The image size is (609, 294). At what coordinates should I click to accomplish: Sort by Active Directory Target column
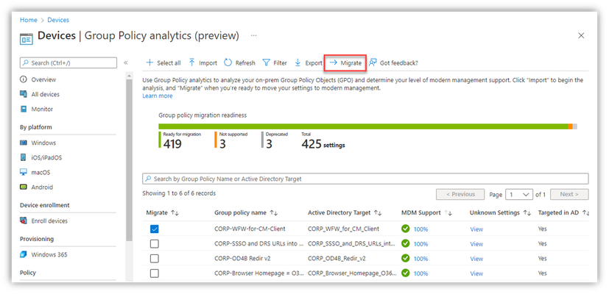tap(378, 213)
